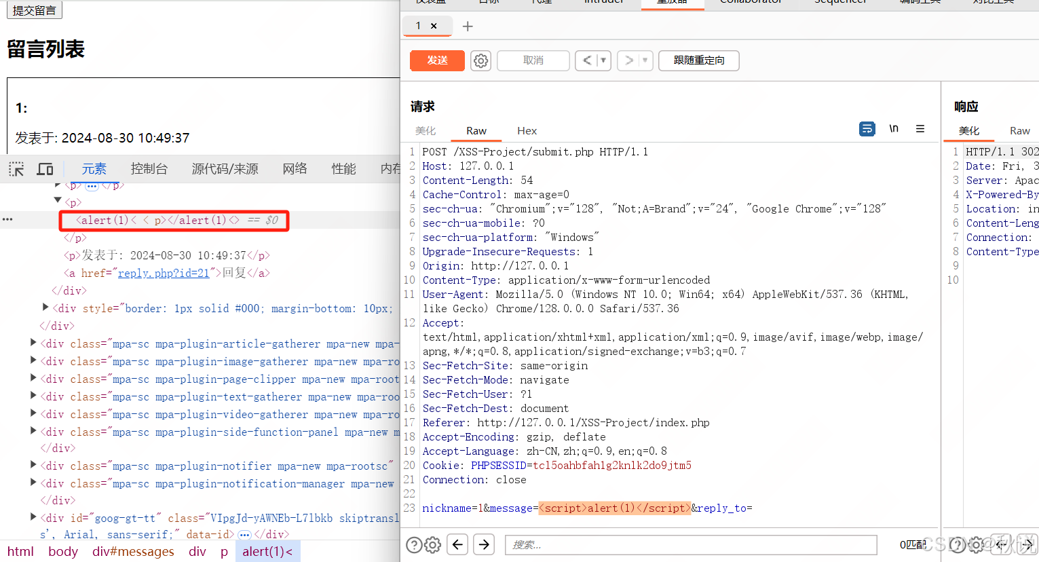Expand the goog-gt-tt div node

33,517
